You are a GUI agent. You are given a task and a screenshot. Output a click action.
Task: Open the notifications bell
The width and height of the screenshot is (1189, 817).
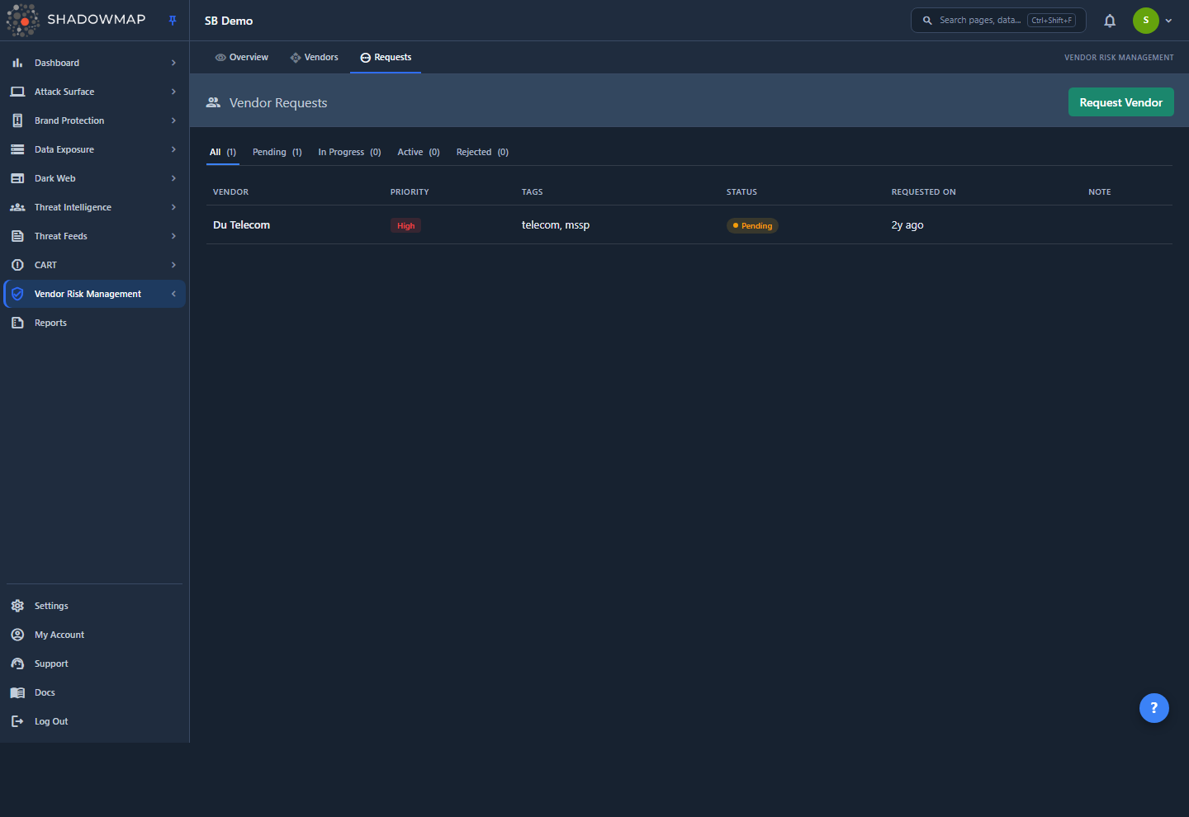[x=1110, y=21]
